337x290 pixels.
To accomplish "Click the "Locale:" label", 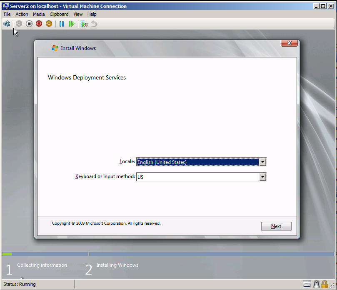I will coord(127,161).
